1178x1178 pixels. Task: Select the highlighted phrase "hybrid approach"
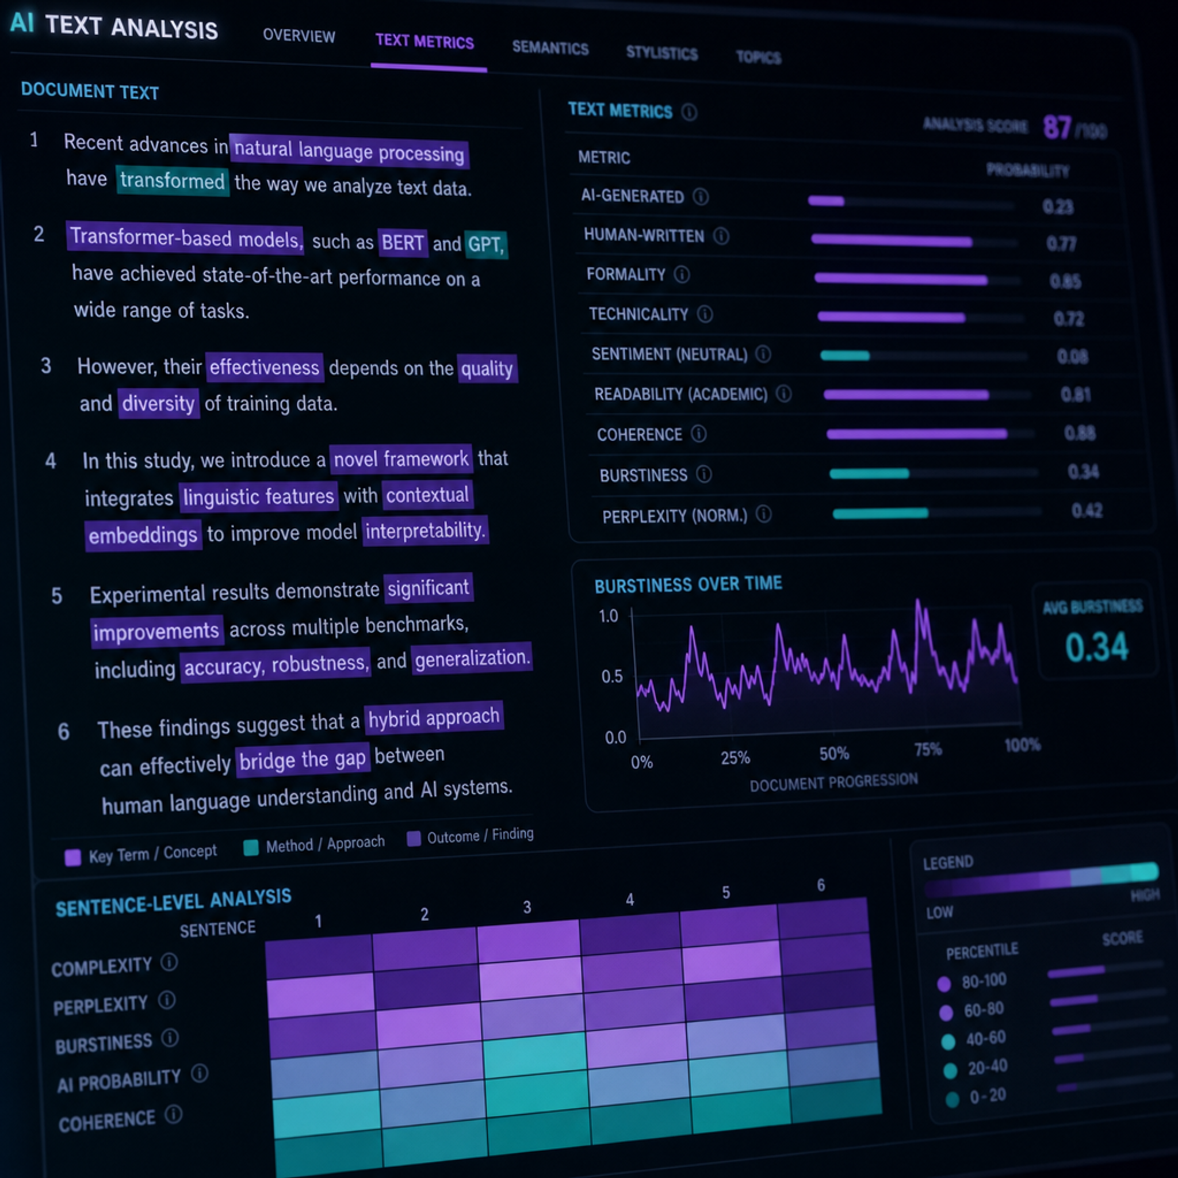[x=434, y=718]
